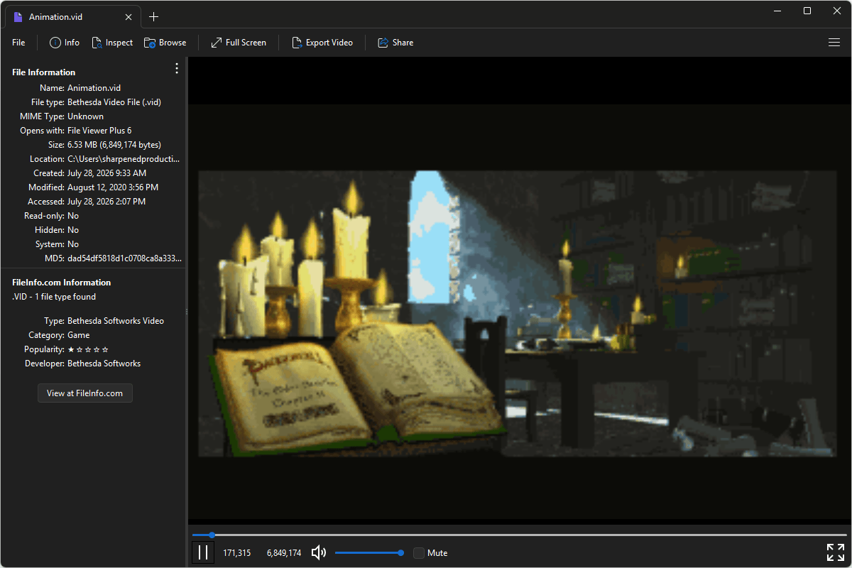Click the MD5 hash value
The width and height of the screenshot is (852, 568).
pyautogui.click(x=124, y=258)
